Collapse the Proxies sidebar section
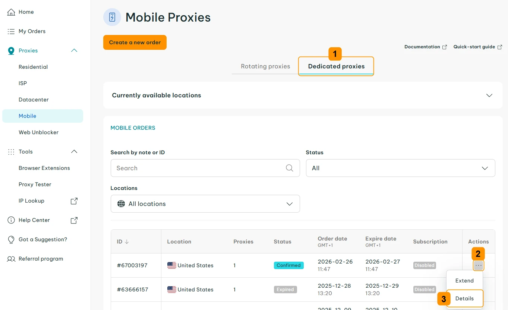This screenshot has height=310, width=508. coord(74,51)
